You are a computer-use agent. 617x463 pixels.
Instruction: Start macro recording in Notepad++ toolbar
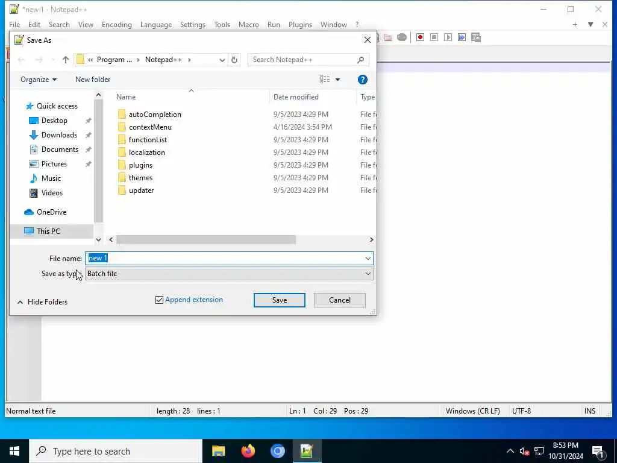(x=420, y=37)
